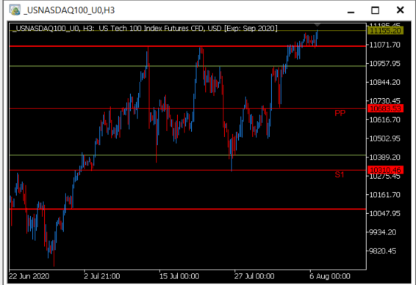
Task: Close the _USNASDAQ100_U0,H3 chart window
Action: pyautogui.click(x=400, y=10)
